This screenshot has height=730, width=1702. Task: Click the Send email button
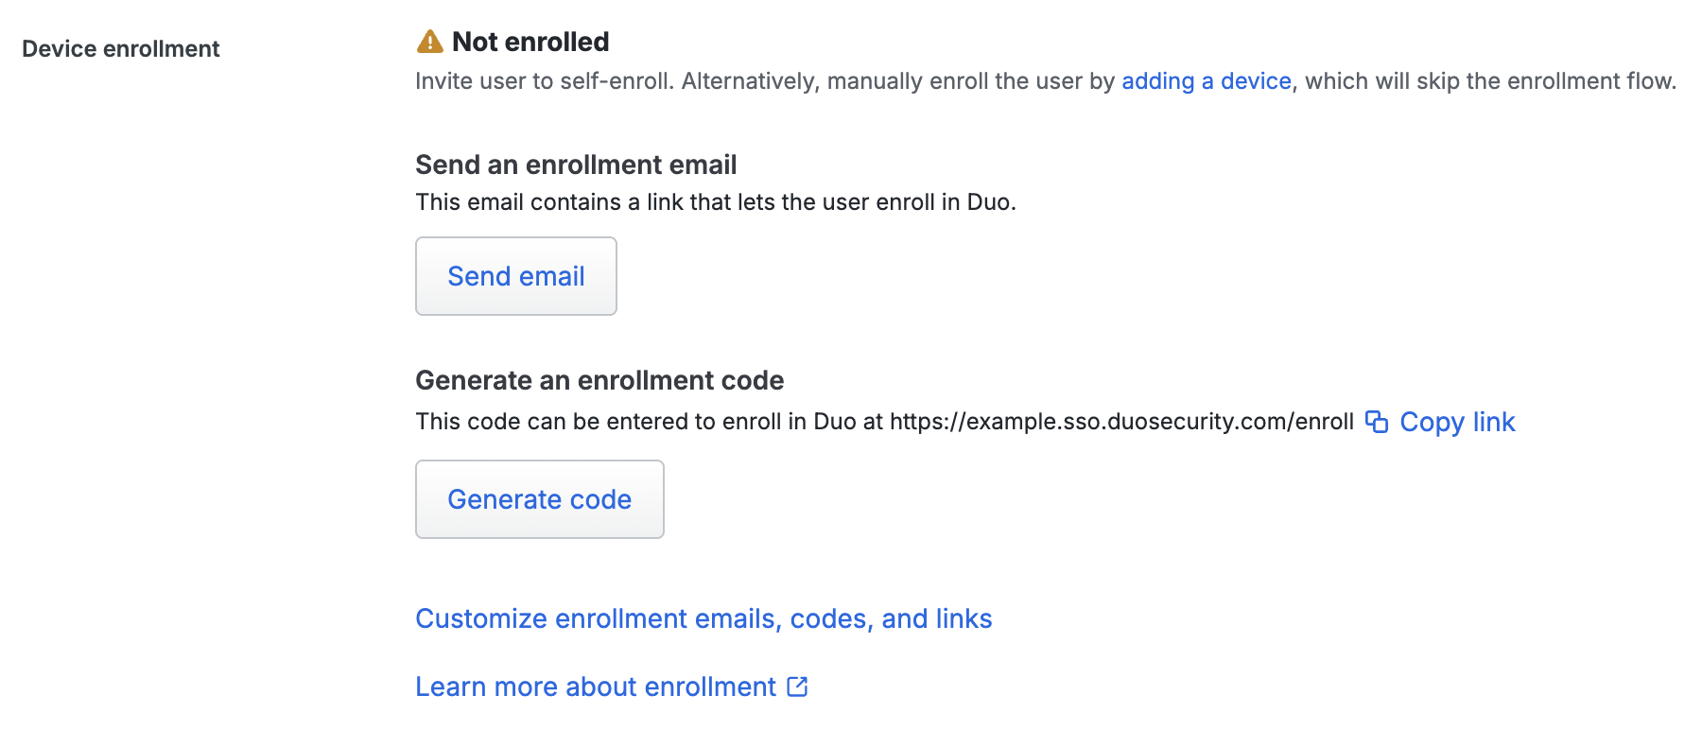coord(515,275)
